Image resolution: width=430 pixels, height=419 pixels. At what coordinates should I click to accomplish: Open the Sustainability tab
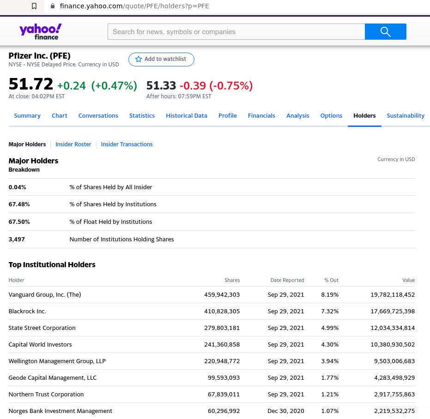(x=406, y=116)
